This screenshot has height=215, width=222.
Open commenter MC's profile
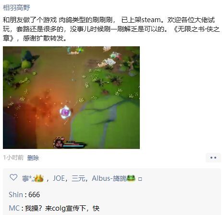click(14, 208)
